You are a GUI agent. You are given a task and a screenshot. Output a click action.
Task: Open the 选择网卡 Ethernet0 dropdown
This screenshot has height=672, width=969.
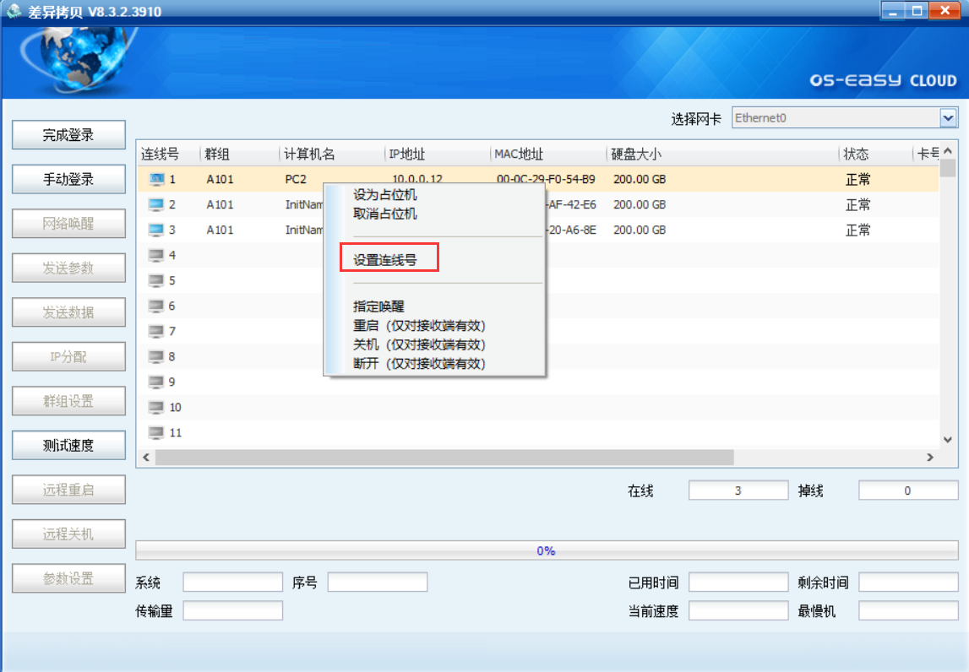[x=948, y=118]
